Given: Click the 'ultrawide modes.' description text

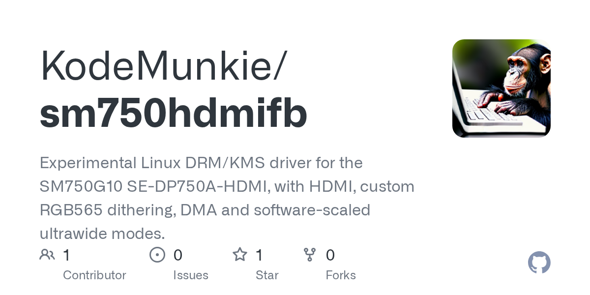Looking at the screenshot, I should coord(102,233).
